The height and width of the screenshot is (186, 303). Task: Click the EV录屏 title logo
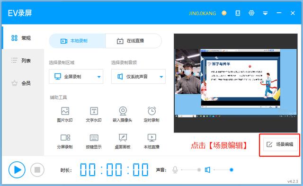[20, 13]
